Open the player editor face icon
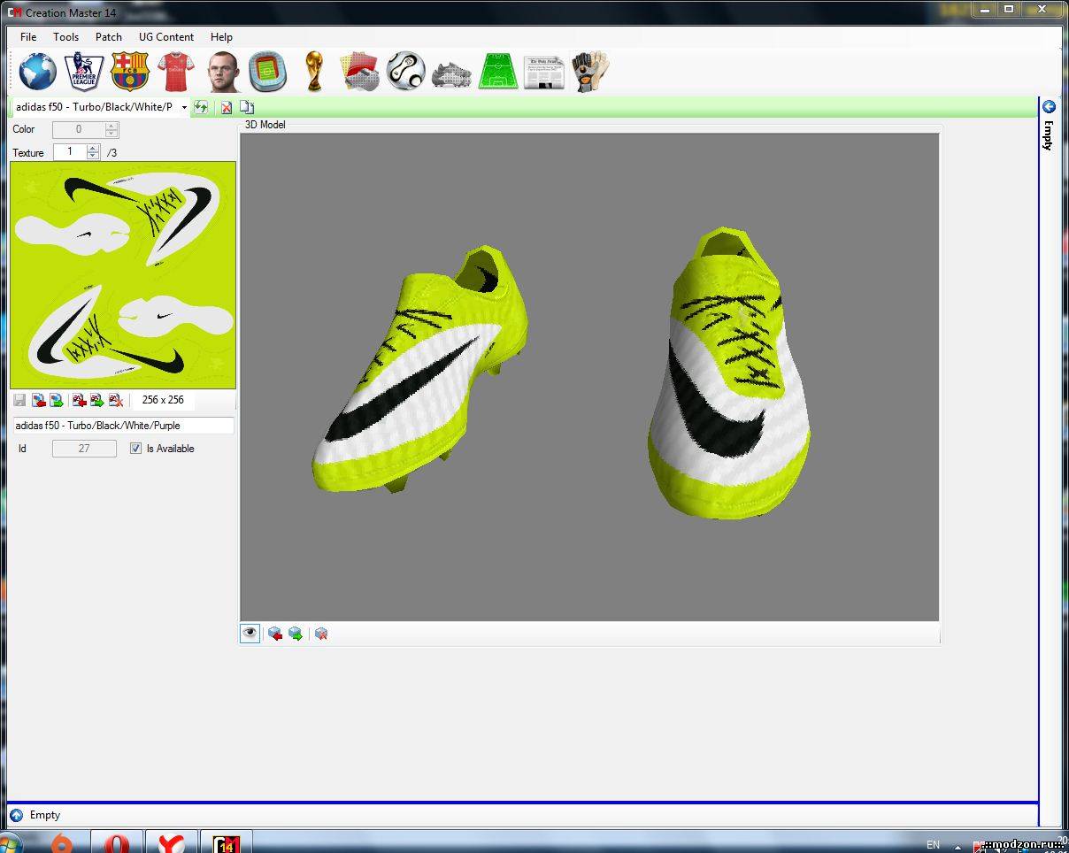Image resolution: width=1069 pixels, height=853 pixels. click(x=223, y=72)
